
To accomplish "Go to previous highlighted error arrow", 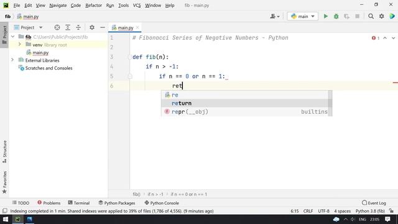I will coord(385,38).
